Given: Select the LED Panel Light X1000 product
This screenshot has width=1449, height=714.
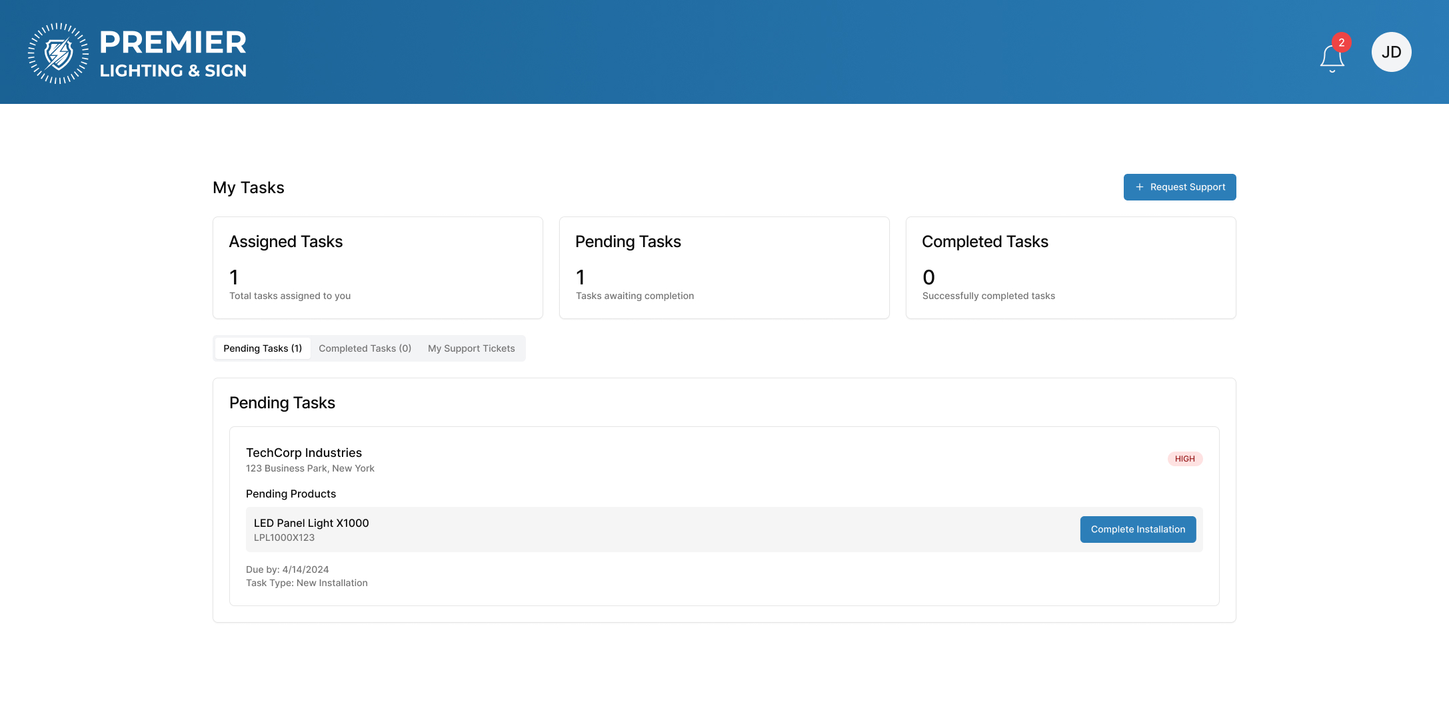Looking at the screenshot, I should [x=311, y=523].
